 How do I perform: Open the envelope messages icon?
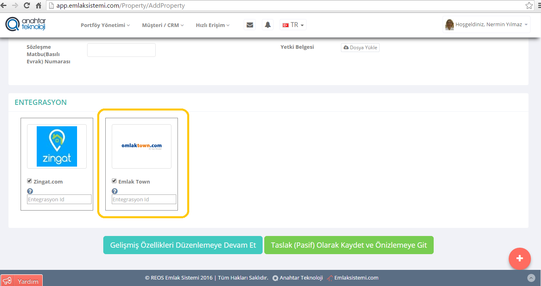tap(250, 25)
